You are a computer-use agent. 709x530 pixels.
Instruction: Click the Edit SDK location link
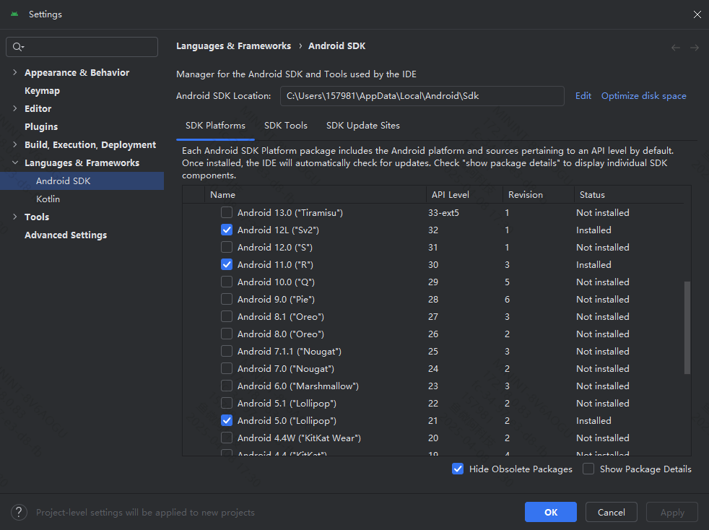tap(583, 96)
